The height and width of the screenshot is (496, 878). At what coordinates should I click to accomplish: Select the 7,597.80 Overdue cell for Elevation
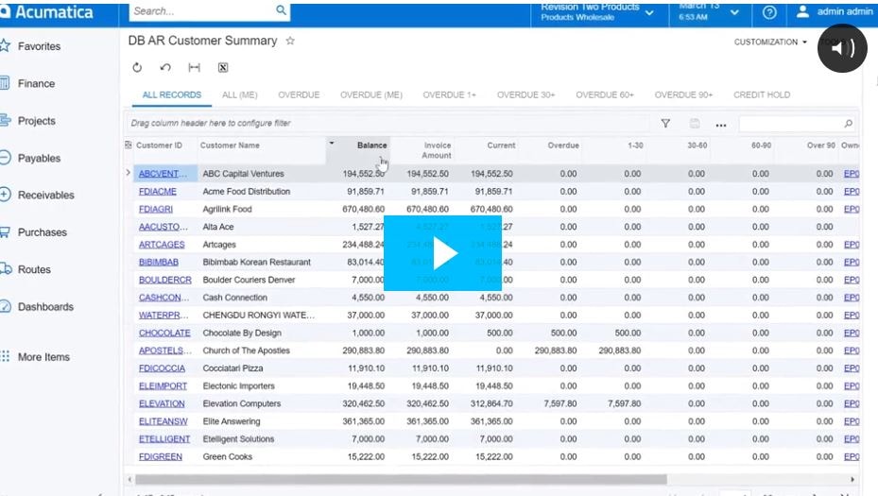point(560,403)
